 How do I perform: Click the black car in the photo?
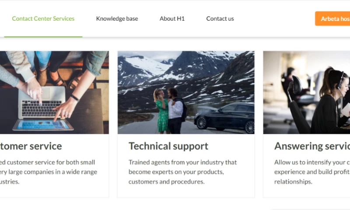pos(224,116)
